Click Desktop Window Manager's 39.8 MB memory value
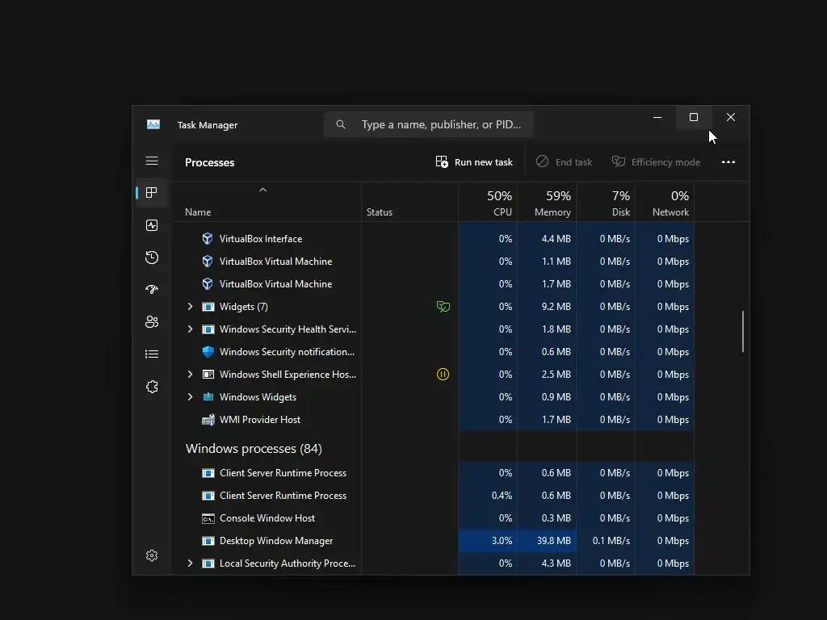This screenshot has height=620, width=827. click(x=553, y=541)
